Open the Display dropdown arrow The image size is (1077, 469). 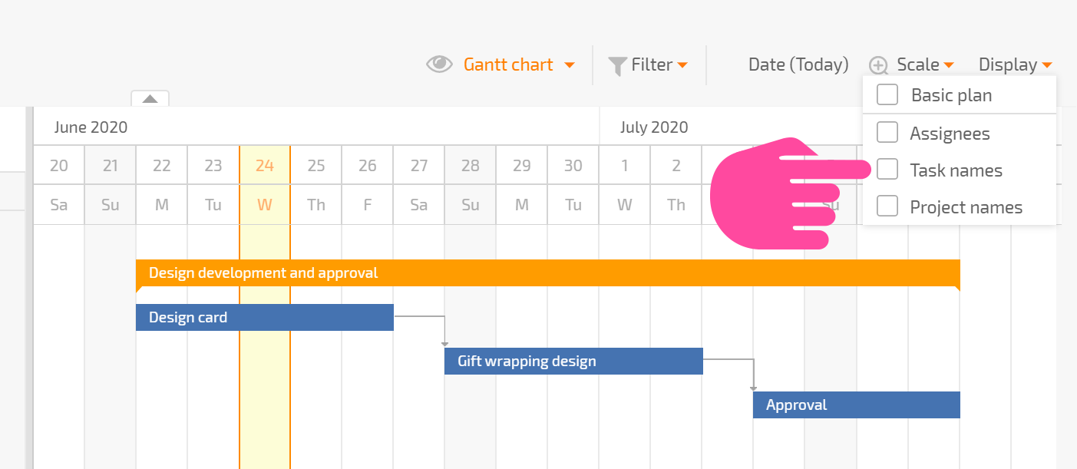coord(1047,66)
